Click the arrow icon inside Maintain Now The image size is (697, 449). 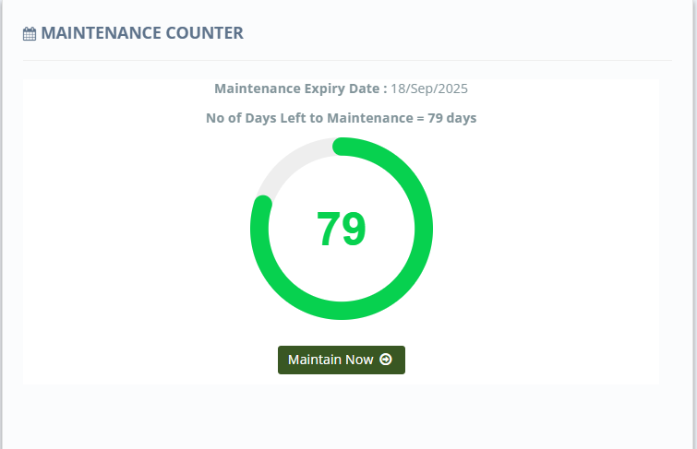tap(386, 360)
